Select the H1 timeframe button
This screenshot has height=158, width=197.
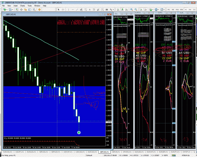click(x=186, y=9)
